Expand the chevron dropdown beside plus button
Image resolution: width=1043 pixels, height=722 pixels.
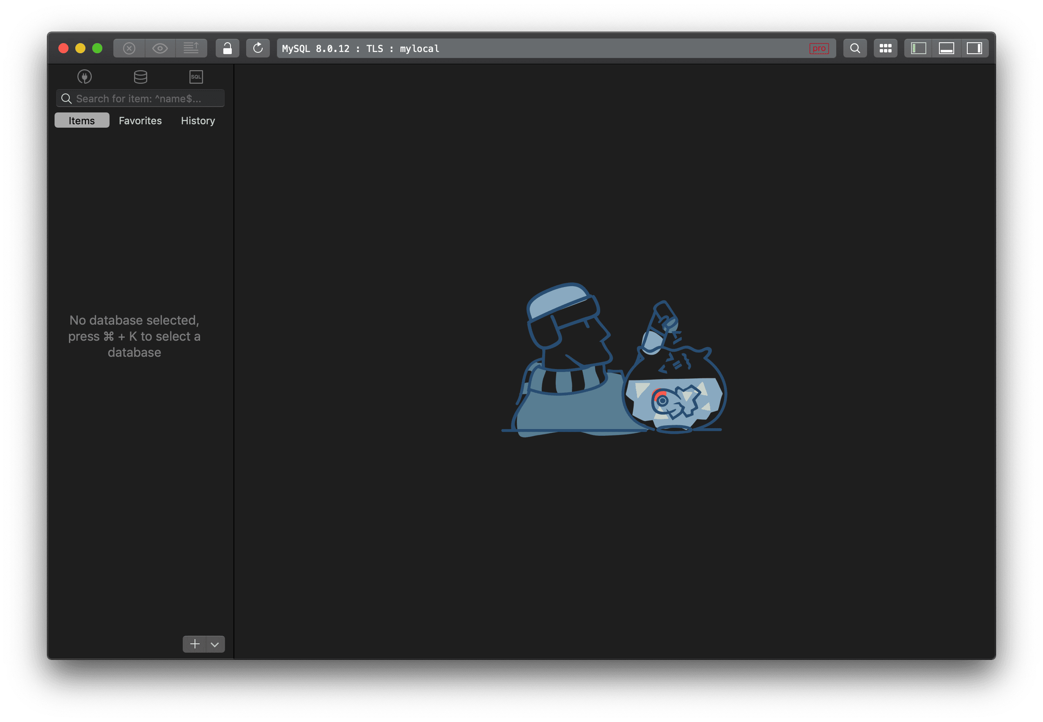tap(215, 644)
